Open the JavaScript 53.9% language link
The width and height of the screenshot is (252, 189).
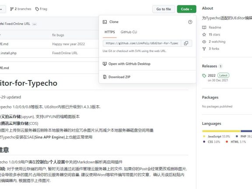(x=219, y=136)
